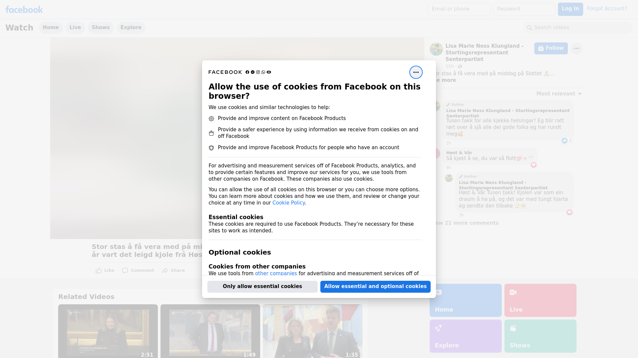Open the Home tab in Watch
638x358 pixels.
pyautogui.click(x=51, y=28)
